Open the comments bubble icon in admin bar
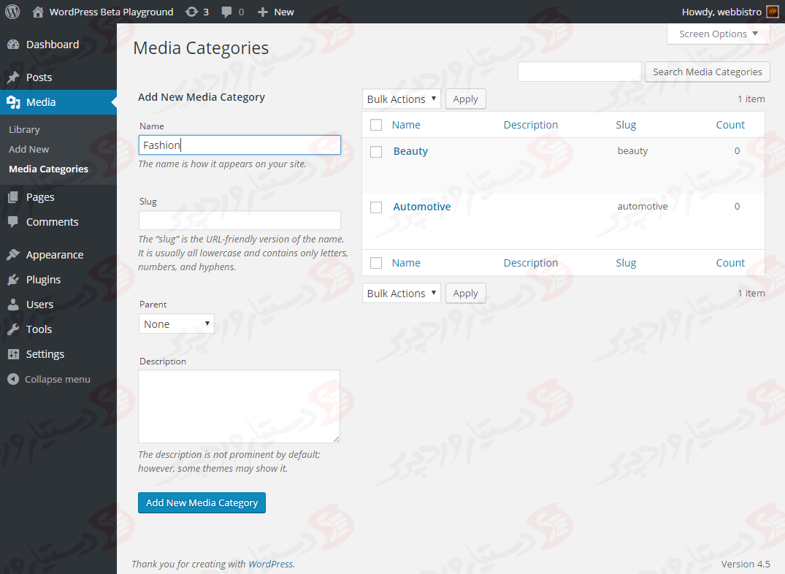The image size is (785, 574). (x=227, y=12)
